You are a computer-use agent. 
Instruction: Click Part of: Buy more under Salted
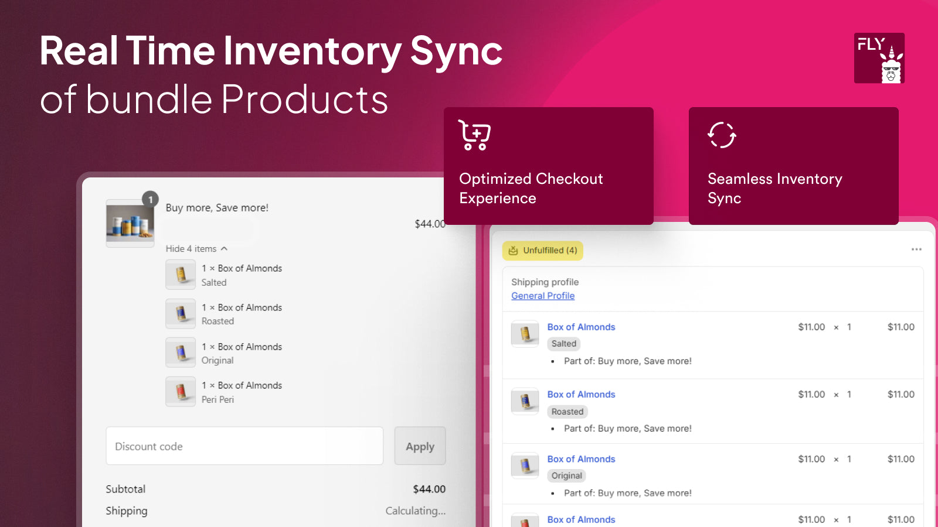[x=628, y=361]
